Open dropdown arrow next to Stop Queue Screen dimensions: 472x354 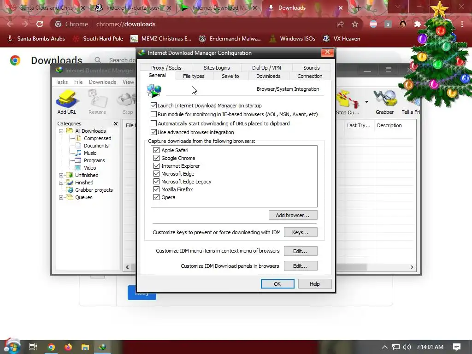coord(366,102)
